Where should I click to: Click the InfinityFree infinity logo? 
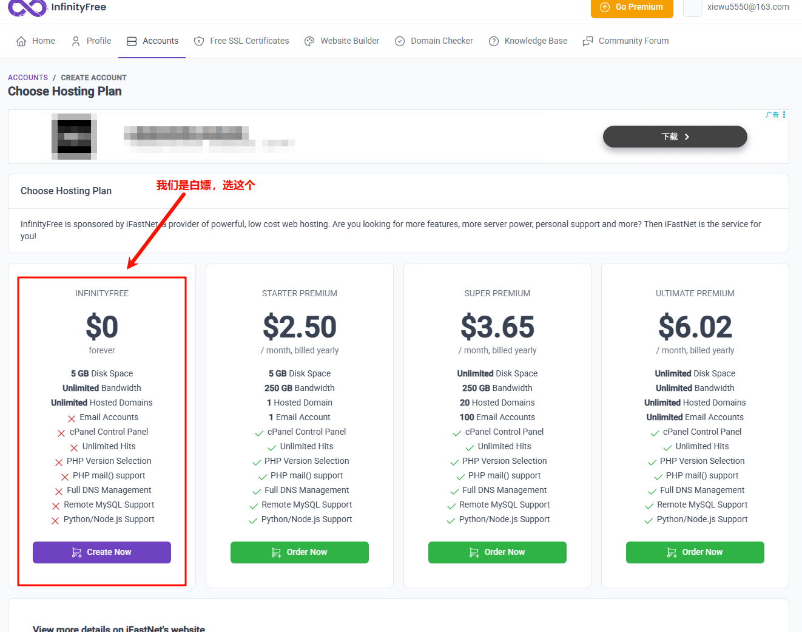(27, 7)
